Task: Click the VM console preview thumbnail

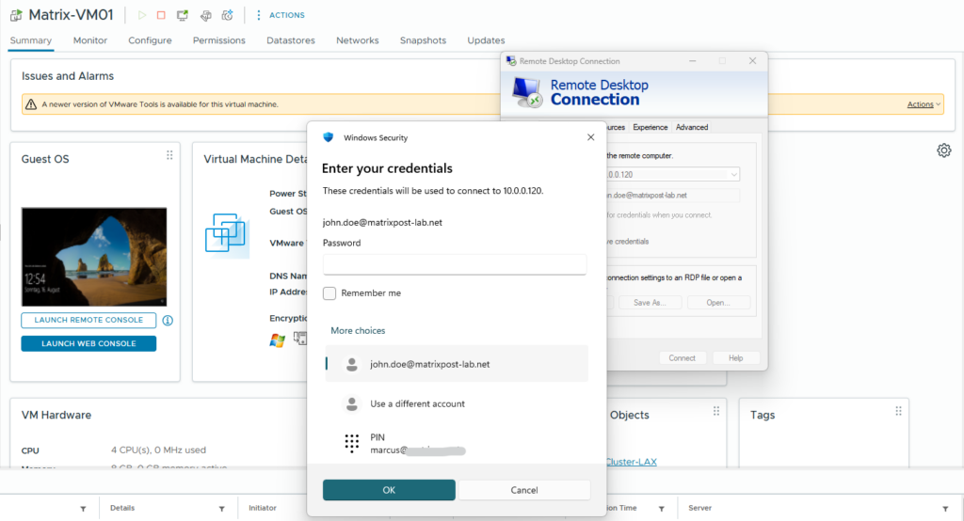Action: pos(94,257)
